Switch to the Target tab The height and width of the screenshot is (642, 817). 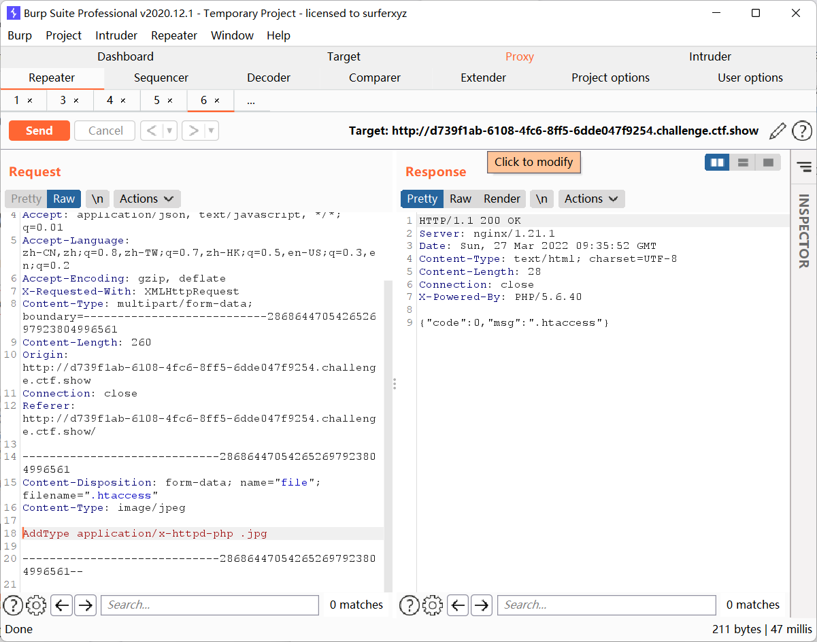click(x=344, y=56)
